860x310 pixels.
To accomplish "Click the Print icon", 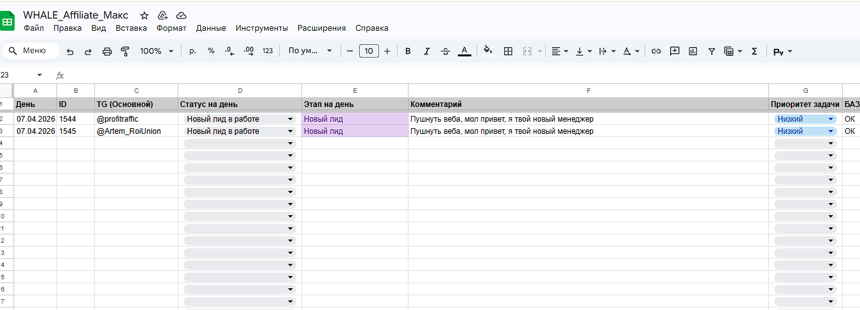I will coord(107,51).
